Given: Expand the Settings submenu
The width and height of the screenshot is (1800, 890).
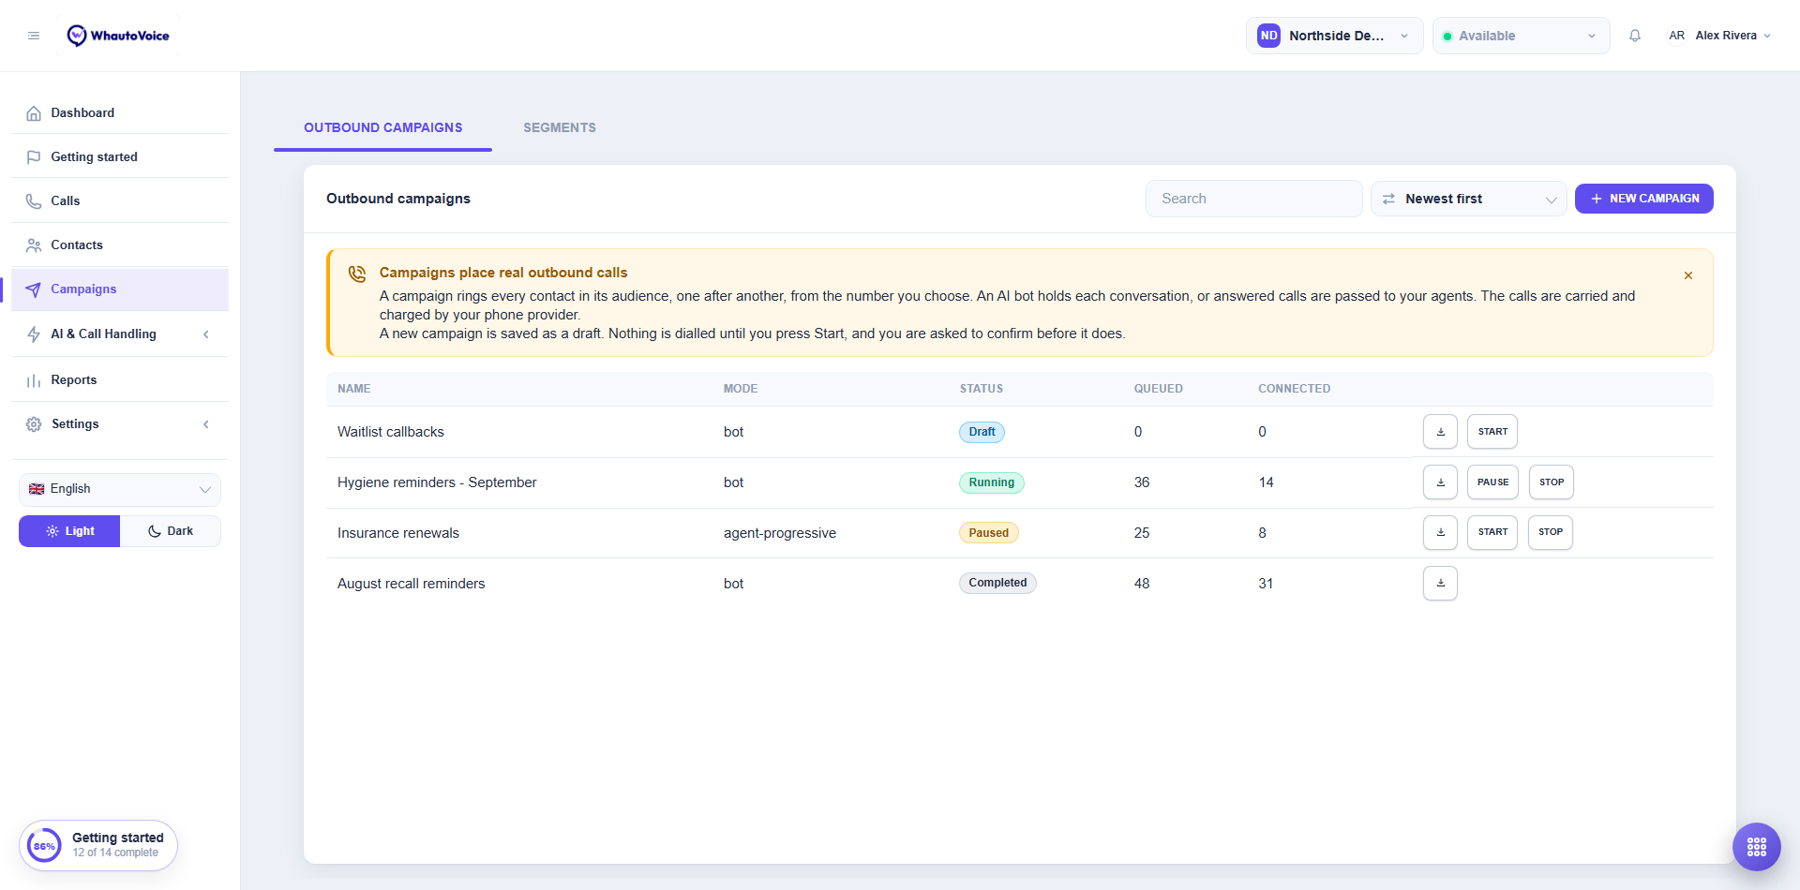Looking at the screenshot, I should coord(120,423).
